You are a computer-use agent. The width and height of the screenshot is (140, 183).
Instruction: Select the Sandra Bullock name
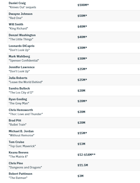click(x=19, y=88)
